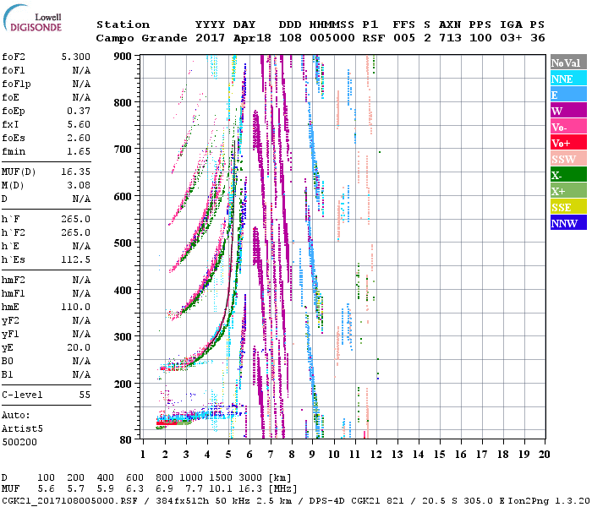The height and width of the screenshot is (507, 592).
Task: Click the Ion2Png 1.3.20 version text
Action: click(549, 500)
